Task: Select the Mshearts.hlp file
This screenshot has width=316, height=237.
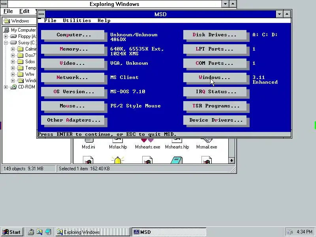Action: click(177, 144)
